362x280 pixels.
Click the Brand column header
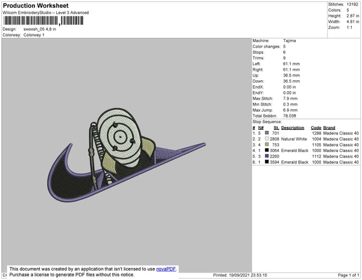329,128
